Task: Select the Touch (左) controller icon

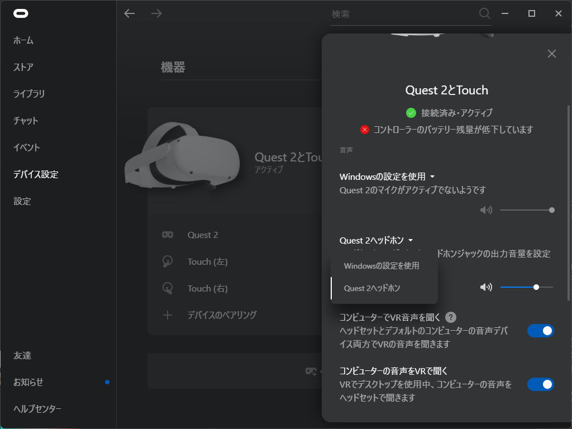Action: [166, 261]
